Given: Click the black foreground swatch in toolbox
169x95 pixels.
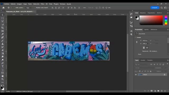Looking at the screenshot, I should (2, 88).
